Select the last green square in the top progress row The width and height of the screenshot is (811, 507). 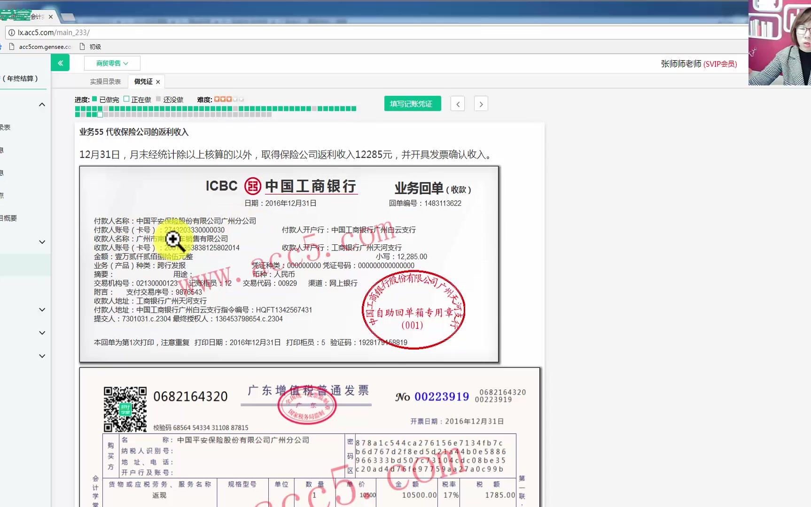click(354, 109)
